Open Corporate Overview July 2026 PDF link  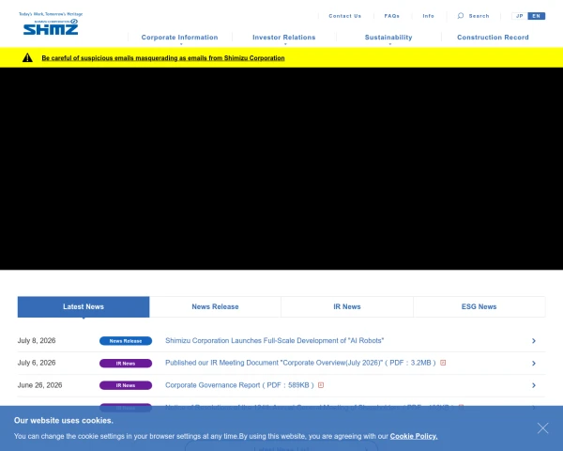(x=300, y=363)
